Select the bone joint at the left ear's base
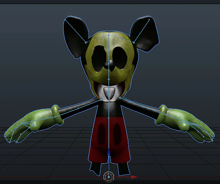The image size is (220, 184). (x=86, y=42)
